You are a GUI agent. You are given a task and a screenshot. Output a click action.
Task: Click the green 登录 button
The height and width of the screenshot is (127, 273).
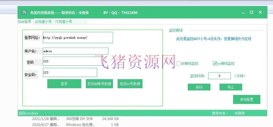click(64, 84)
